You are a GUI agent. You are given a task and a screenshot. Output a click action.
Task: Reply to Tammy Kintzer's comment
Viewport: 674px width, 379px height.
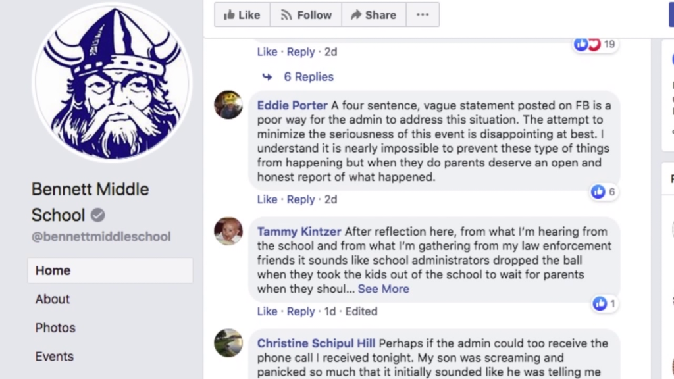click(301, 311)
